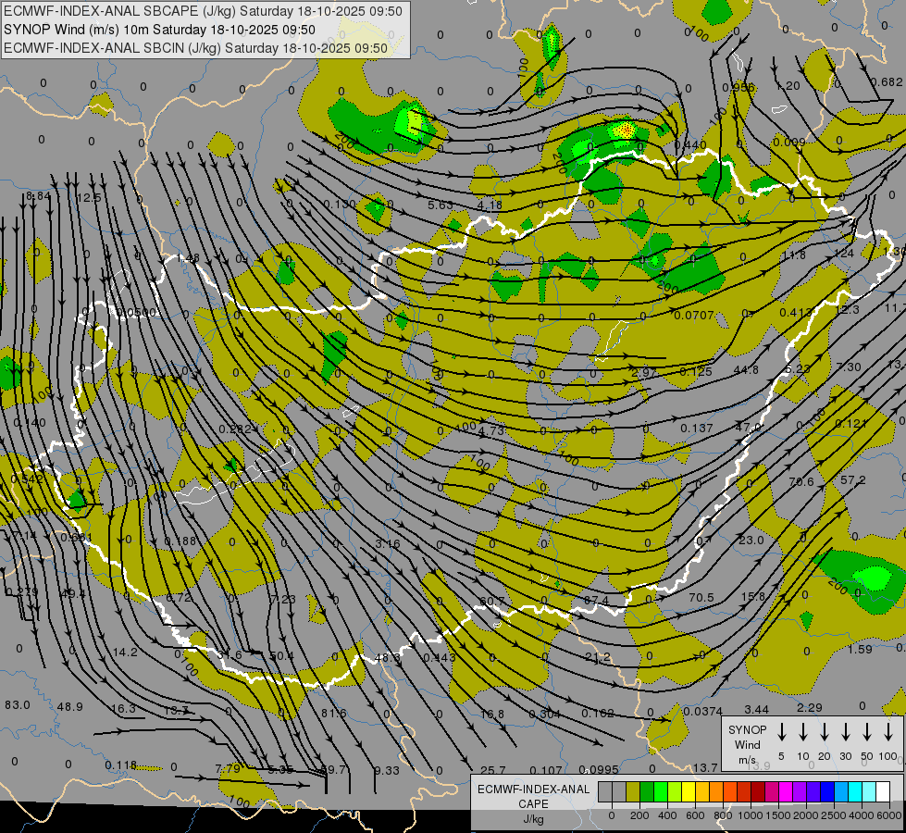This screenshot has height=833, width=906.
Task: Click the legend tick label 6000
Action: [x=888, y=815]
